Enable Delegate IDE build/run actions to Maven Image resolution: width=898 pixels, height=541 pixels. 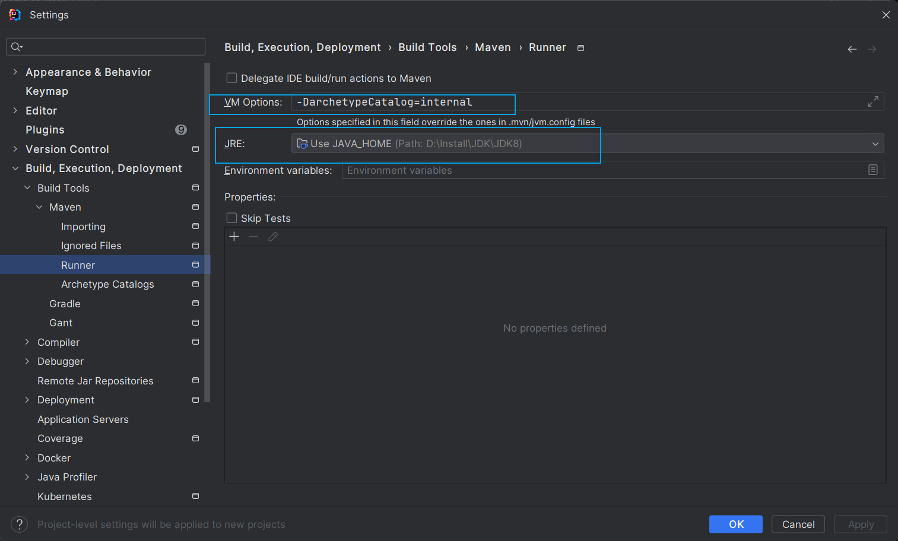point(232,78)
